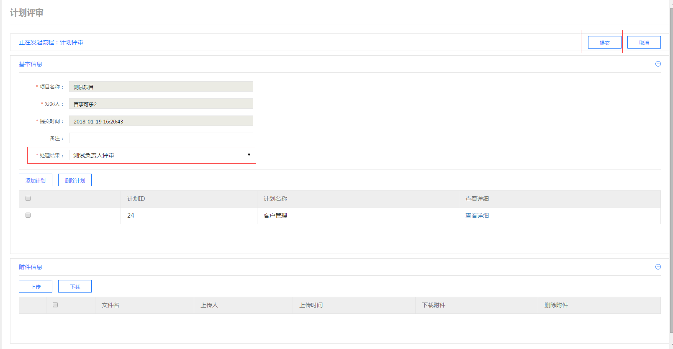Click the 删除计划 button
Viewport: 673px width, 349px height.
75,180
